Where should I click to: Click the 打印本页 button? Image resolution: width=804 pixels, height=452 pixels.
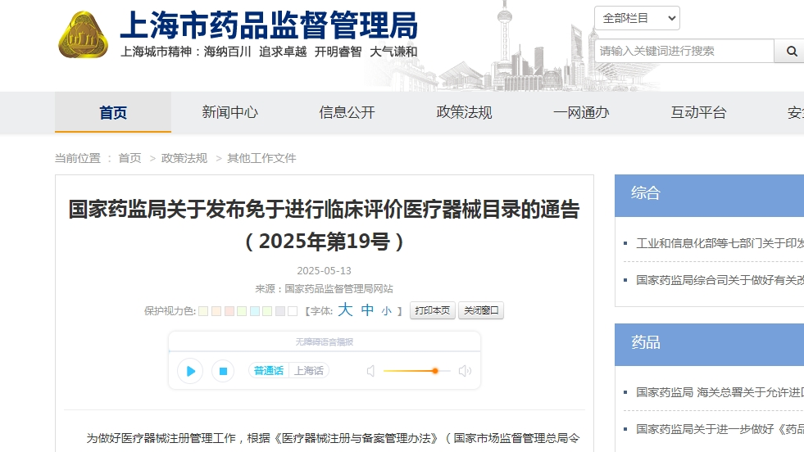[432, 311]
